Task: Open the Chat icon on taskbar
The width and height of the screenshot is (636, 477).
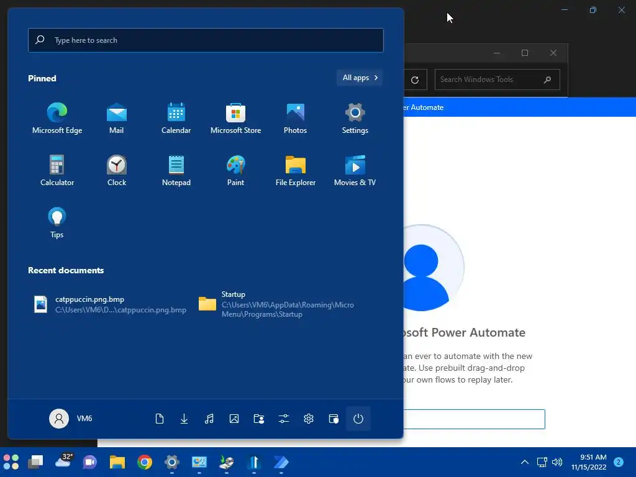Action: [89, 462]
